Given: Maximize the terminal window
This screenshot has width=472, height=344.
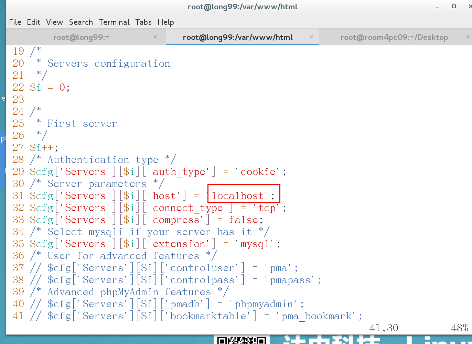Looking at the screenshot, I should 454,7.
